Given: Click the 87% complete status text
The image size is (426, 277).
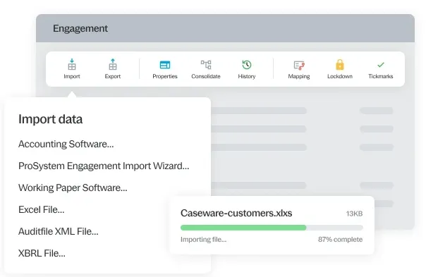Looking at the screenshot, I should point(340,239).
